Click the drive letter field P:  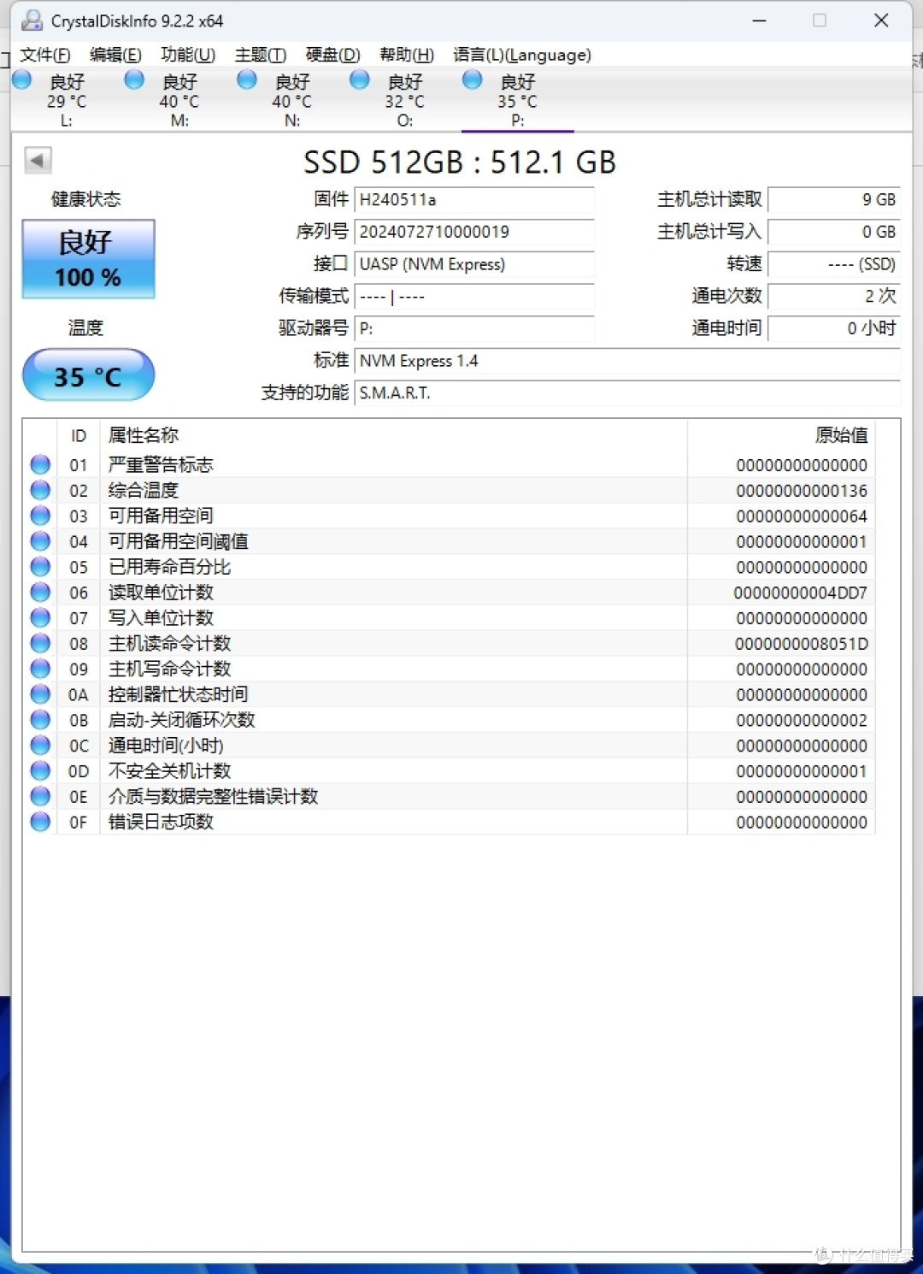tap(474, 328)
